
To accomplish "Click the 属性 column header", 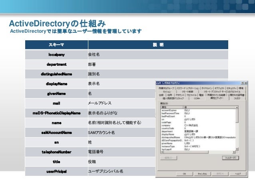I will pyautogui.click(x=172, y=107).
